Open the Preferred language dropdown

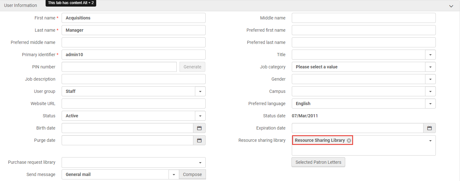click(x=430, y=104)
